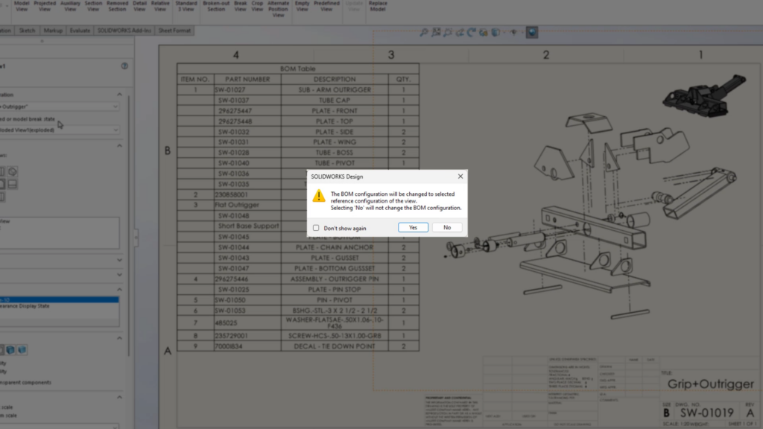Switch to the Sheet Format tab
Screen dimensions: 763x429
click(x=174, y=31)
